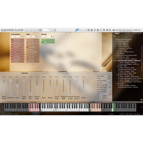
Task: Open the Filter LP6 dropdown
Action: point(104,94)
